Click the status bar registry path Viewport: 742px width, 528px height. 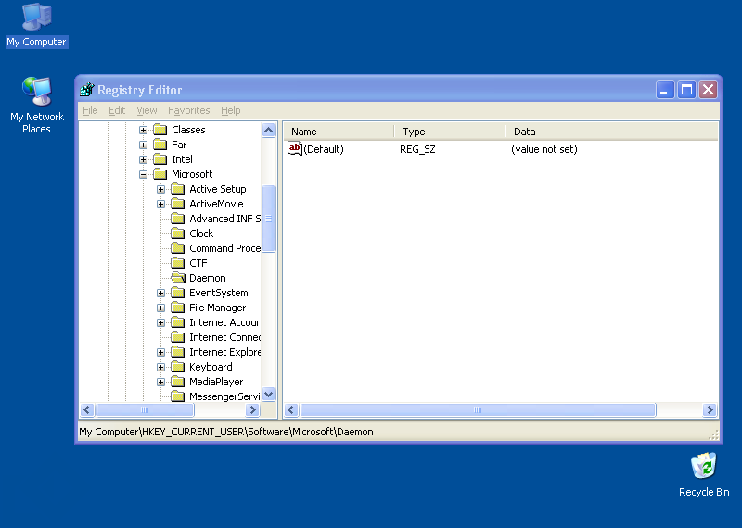point(226,432)
